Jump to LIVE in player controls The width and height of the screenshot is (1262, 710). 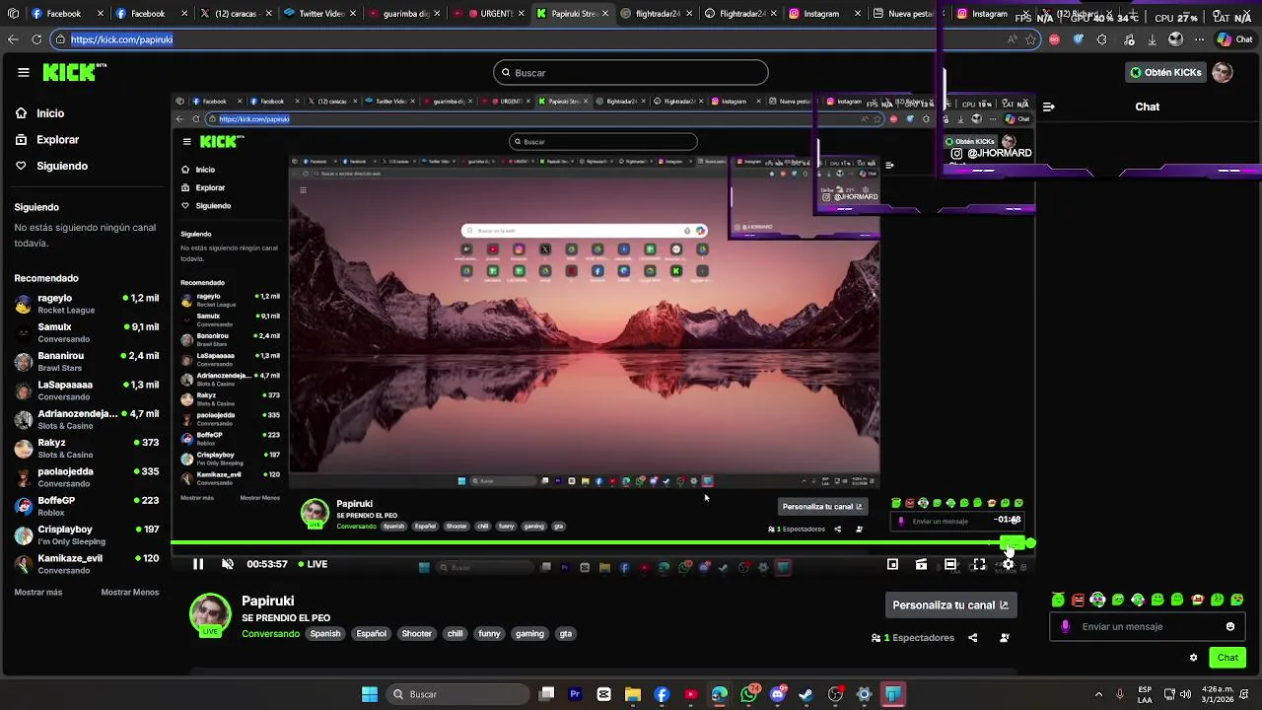coord(312,564)
